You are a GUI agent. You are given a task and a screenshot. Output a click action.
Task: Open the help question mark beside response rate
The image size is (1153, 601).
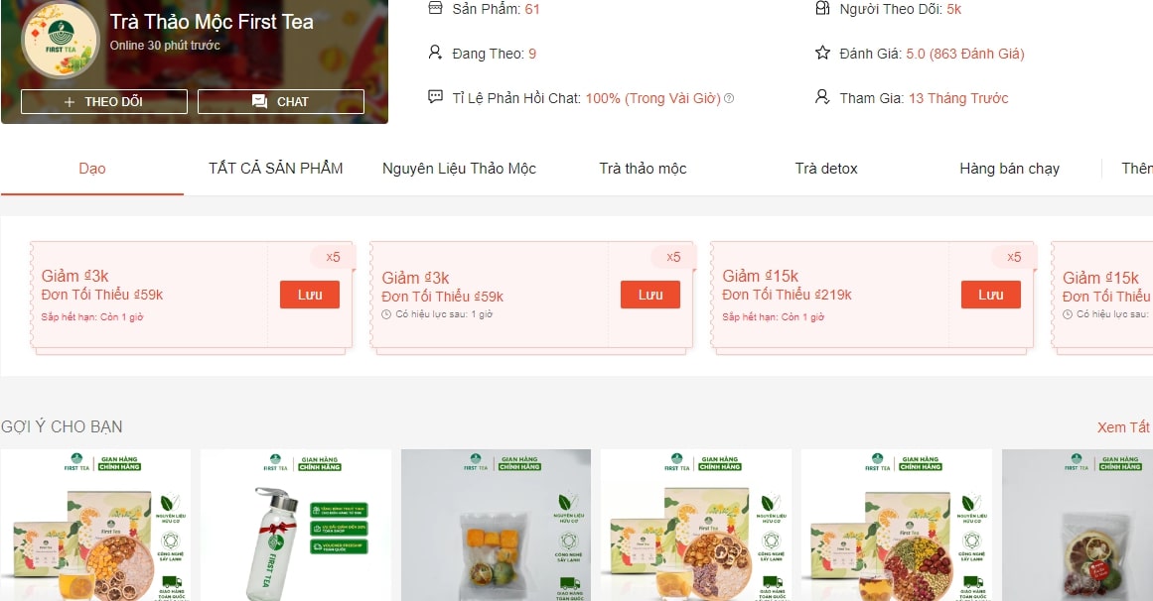tap(729, 98)
